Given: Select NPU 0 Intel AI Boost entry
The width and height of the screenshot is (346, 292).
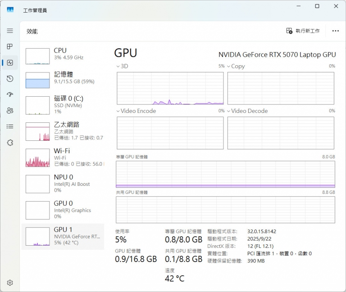Looking at the screenshot, I should pyautogui.click(x=63, y=184).
